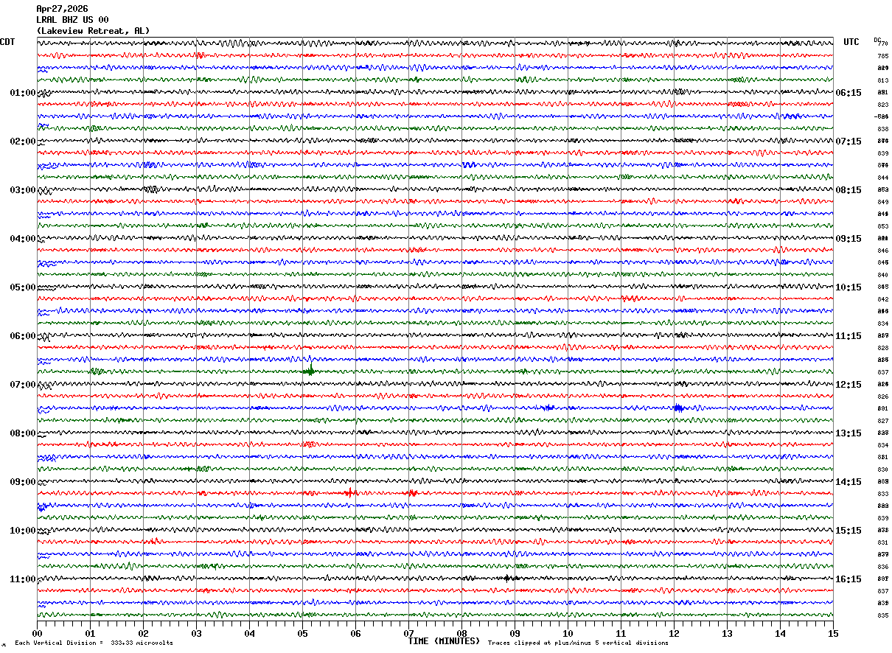Click the UTC timezone label
892x653 pixels.
click(851, 42)
